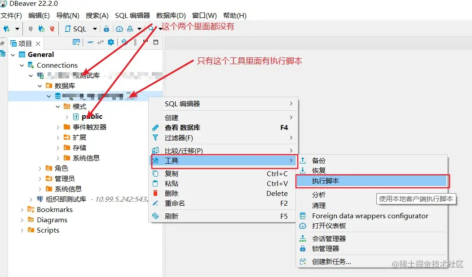Click the blue lock transaction icon in toolbar
The height and width of the screenshot is (277, 472).
(106, 29)
